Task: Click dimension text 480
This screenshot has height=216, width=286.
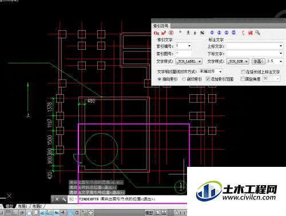Action: point(91,101)
